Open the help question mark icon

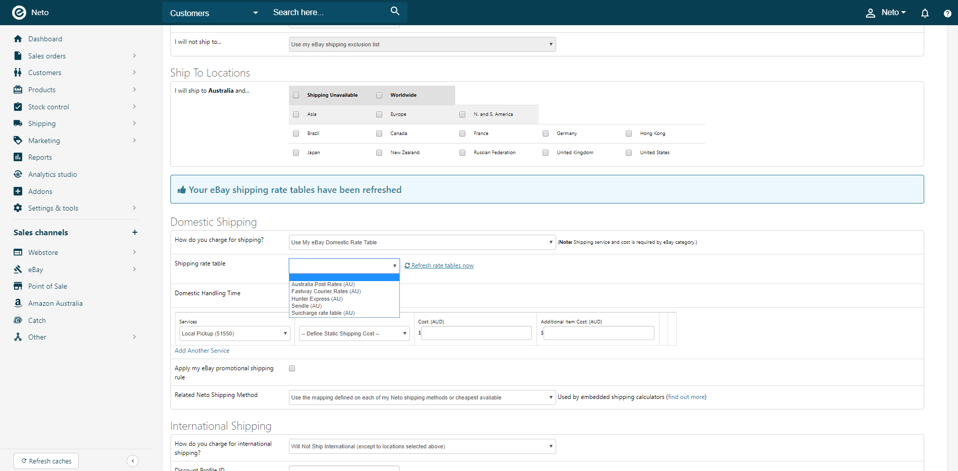pyautogui.click(x=947, y=14)
